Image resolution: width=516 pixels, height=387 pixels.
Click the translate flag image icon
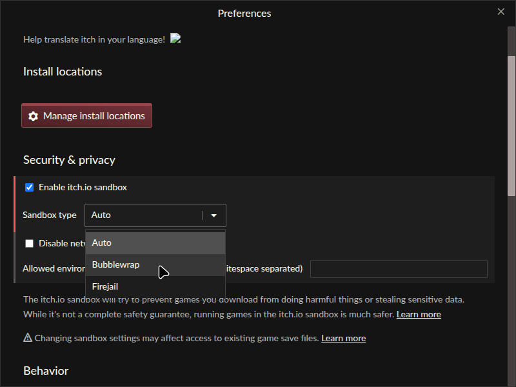coord(175,39)
